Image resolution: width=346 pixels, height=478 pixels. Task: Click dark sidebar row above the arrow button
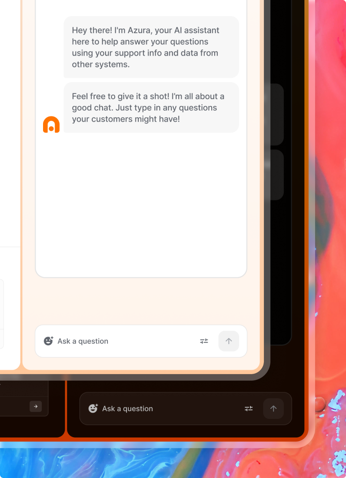(x=24, y=388)
